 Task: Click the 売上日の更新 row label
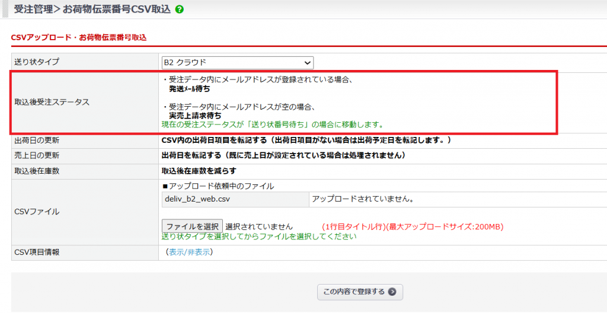(37, 155)
